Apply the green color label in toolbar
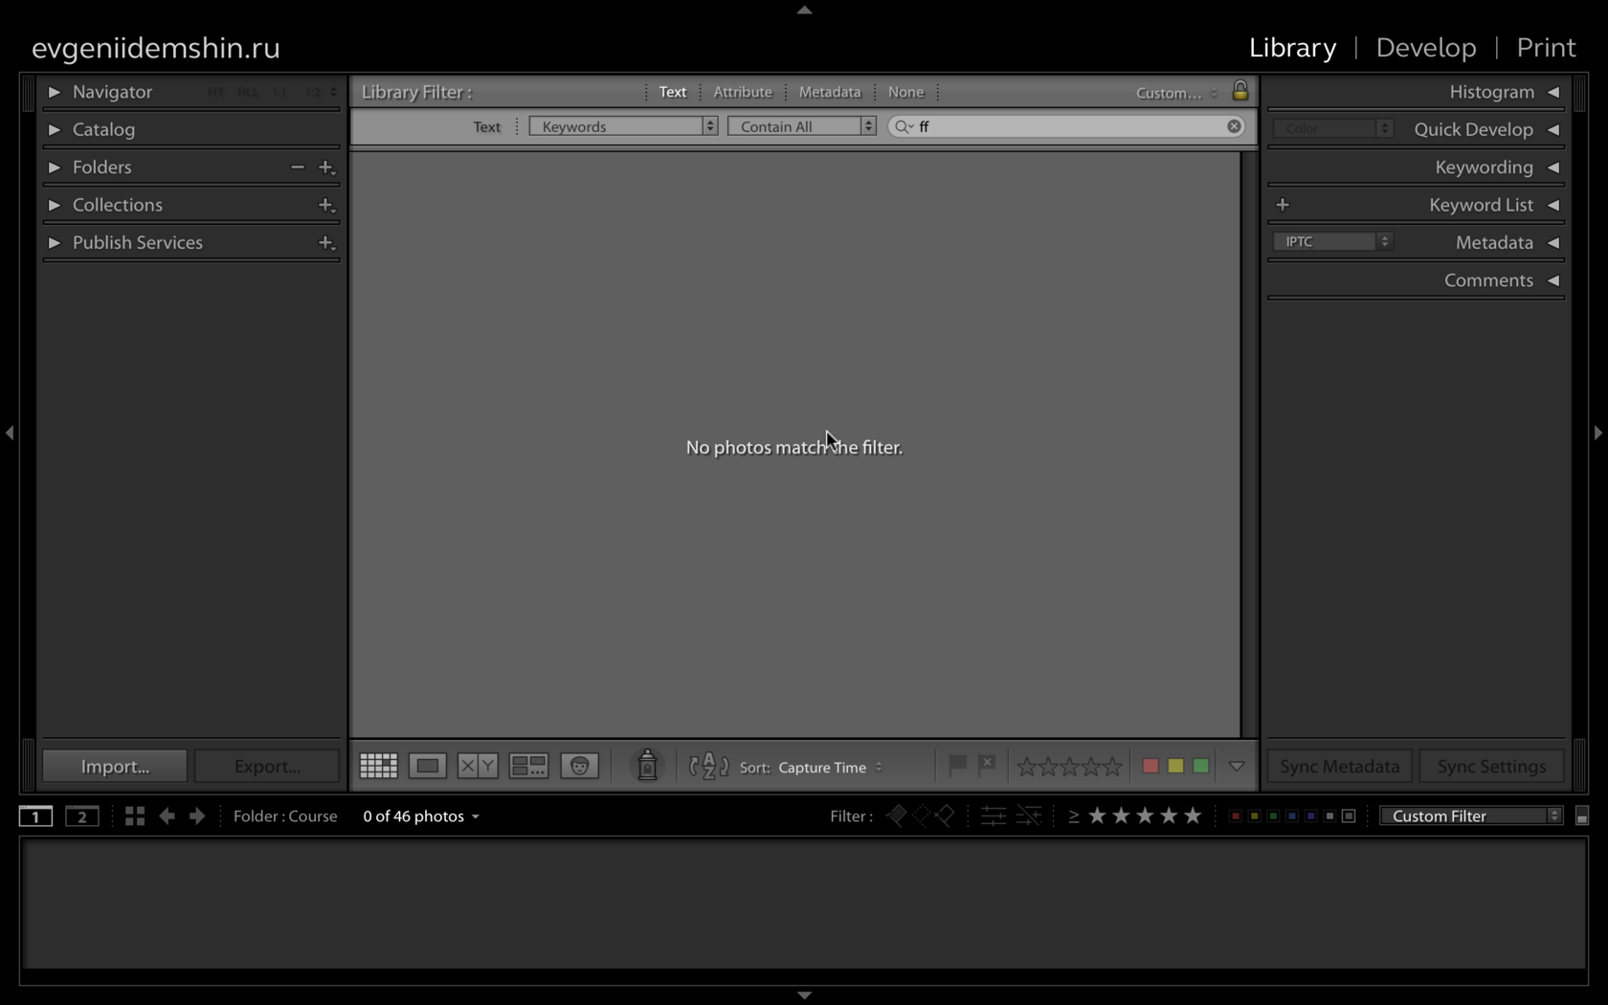Image resolution: width=1608 pixels, height=1005 pixels. pos(1200,766)
